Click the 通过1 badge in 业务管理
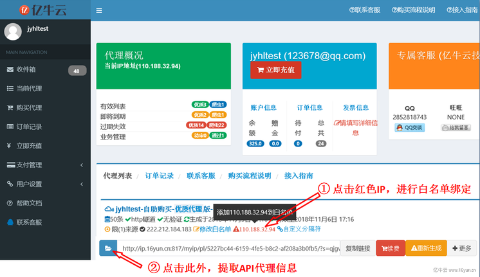Image resolution: width=480 pixels, height=277 pixels. 218,135
